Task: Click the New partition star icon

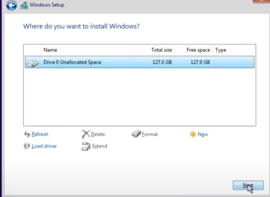Action: [x=193, y=134]
